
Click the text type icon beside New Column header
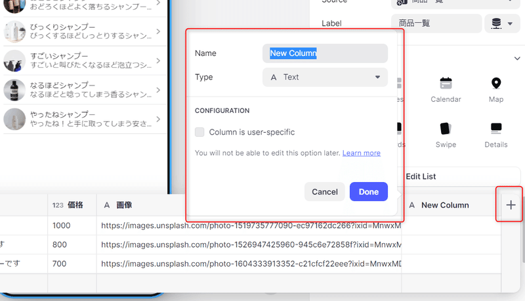click(412, 205)
